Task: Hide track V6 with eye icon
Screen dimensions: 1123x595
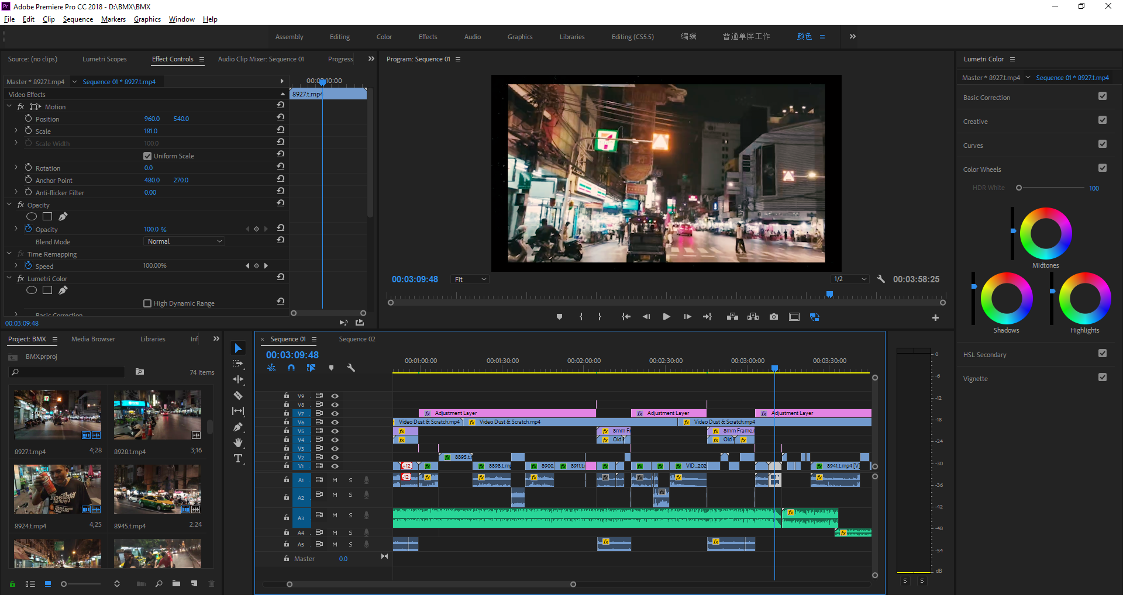Action: [335, 422]
